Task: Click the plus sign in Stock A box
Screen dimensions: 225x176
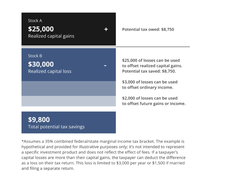Action: click(106, 29)
